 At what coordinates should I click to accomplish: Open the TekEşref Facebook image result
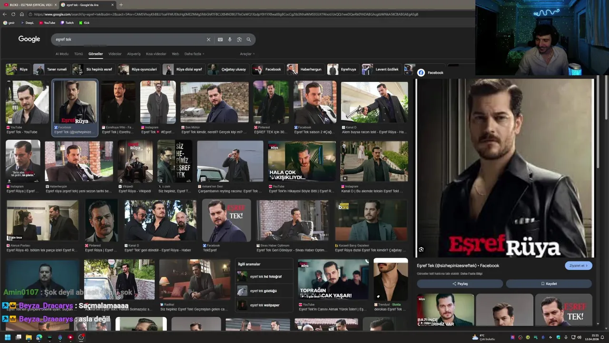click(226, 221)
